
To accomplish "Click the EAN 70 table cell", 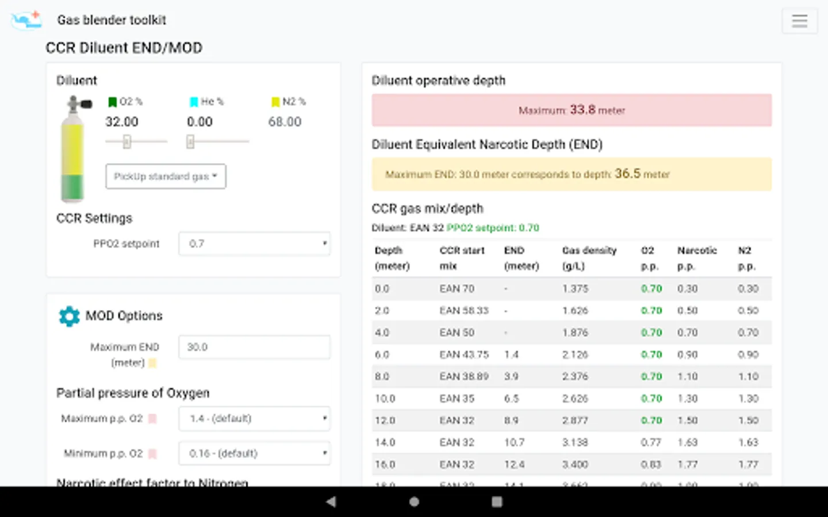I will pyautogui.click(x=457, y=289).
